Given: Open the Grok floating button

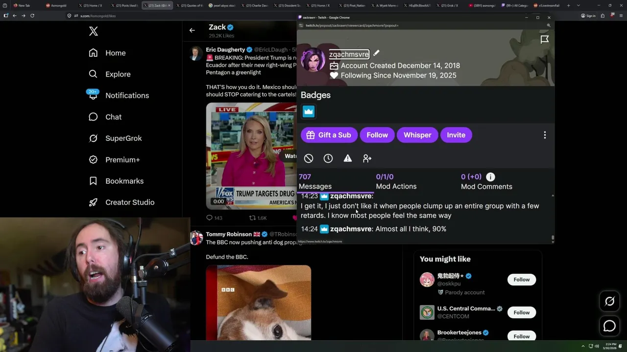Looking at the screenshot, I should click(609, 302).
